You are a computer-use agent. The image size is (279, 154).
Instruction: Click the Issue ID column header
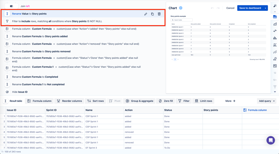tap(26, 110)
